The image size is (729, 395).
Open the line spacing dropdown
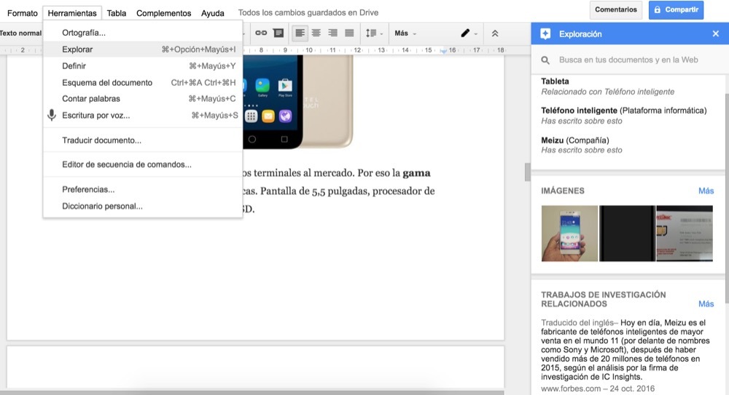[374, 33]
